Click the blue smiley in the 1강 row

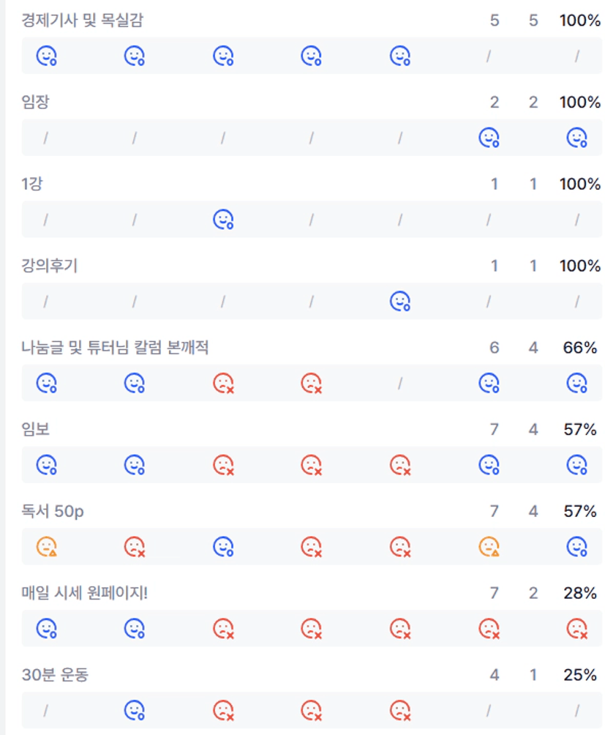pos(223,219)
